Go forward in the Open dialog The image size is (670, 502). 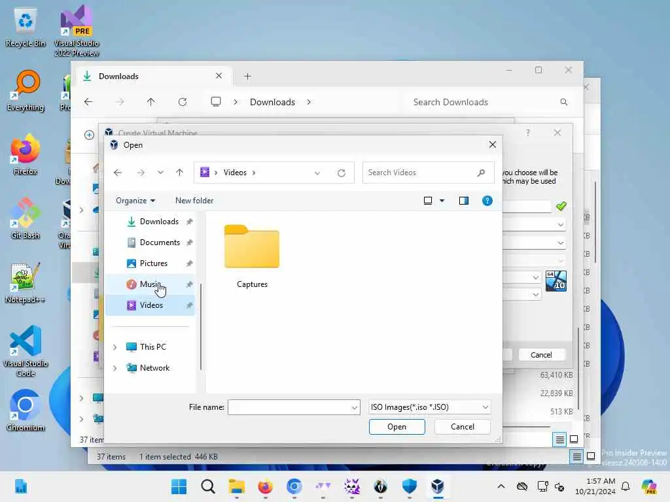coord(141,173)
